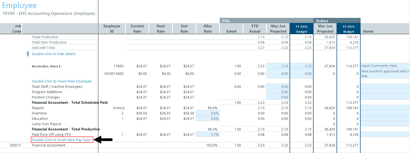410x153 pixels.
Task: Select Mcclendon Mar-Jun Projected FTE input cell
Action: point(278,66)
